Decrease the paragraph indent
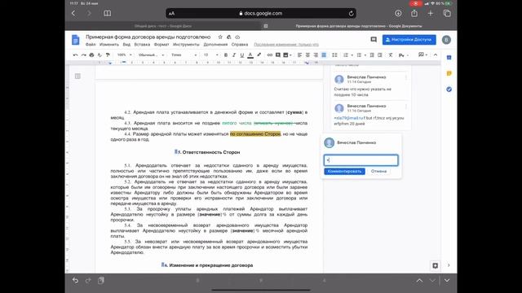Screen dimensions: 522x293 (x=372, y=55)
